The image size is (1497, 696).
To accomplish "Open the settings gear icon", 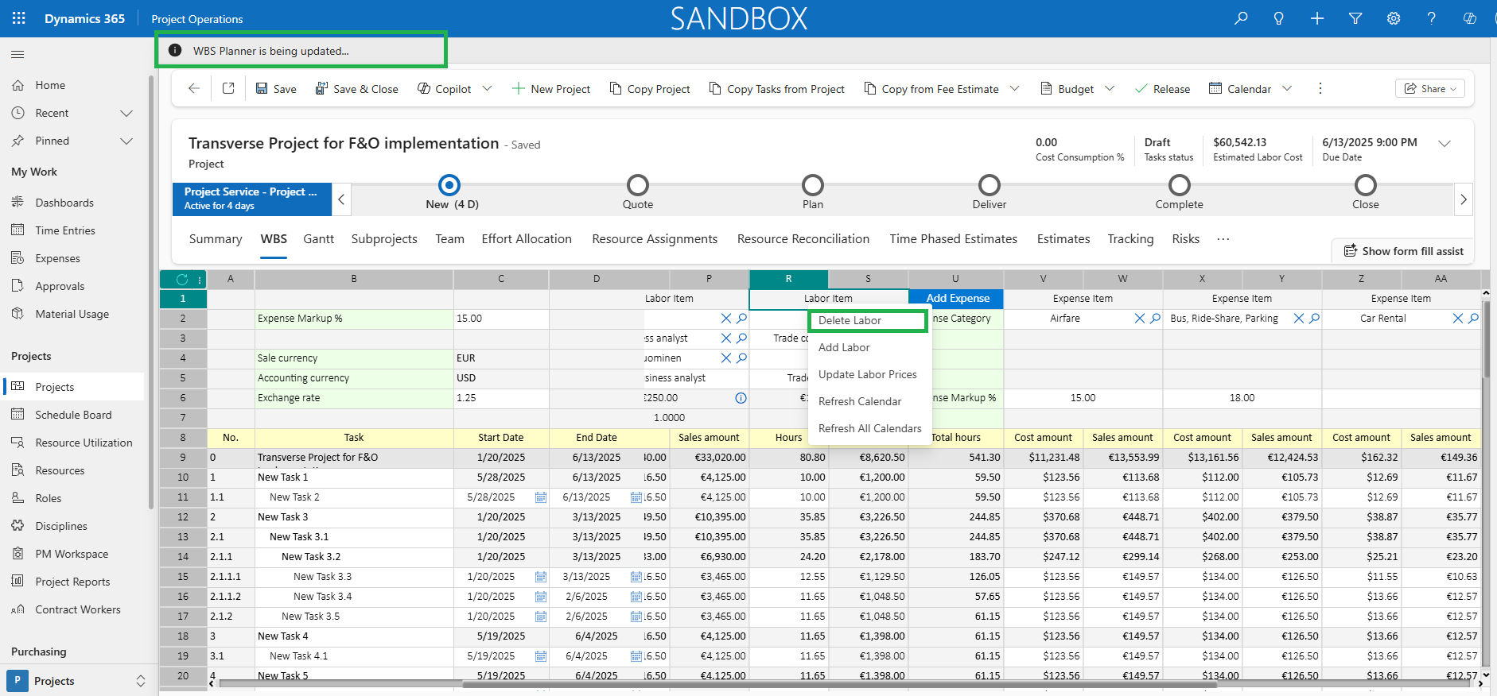I will coord(1394,18).
